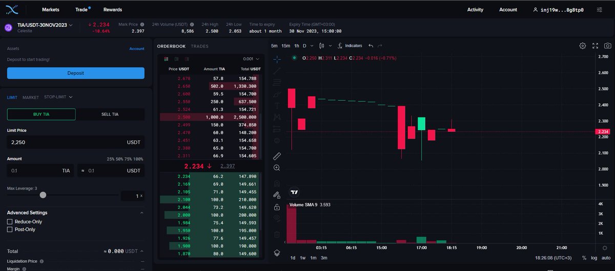The height and width of the screenshot is (271, 615).
Task: Open the Markets menu
Action: (50, 10)
